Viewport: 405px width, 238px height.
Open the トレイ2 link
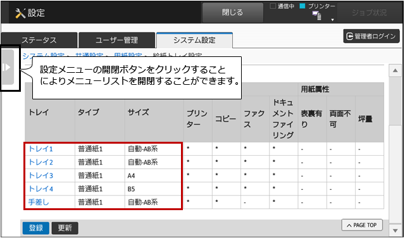pos(40,162)
